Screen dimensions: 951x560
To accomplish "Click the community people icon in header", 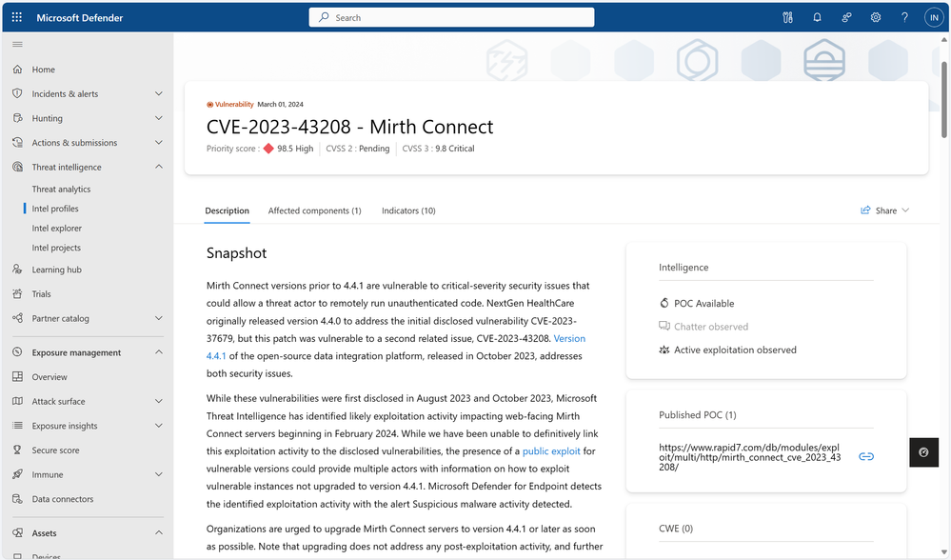I will [x=846, y=17].
